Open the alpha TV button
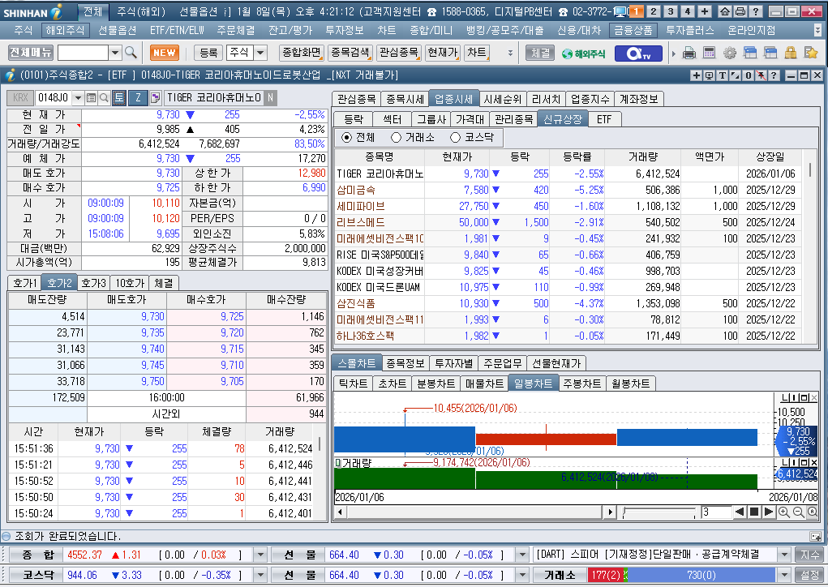The width and height of the screenshot is (828, 587). pyautogui.click(x=638, y=54)
